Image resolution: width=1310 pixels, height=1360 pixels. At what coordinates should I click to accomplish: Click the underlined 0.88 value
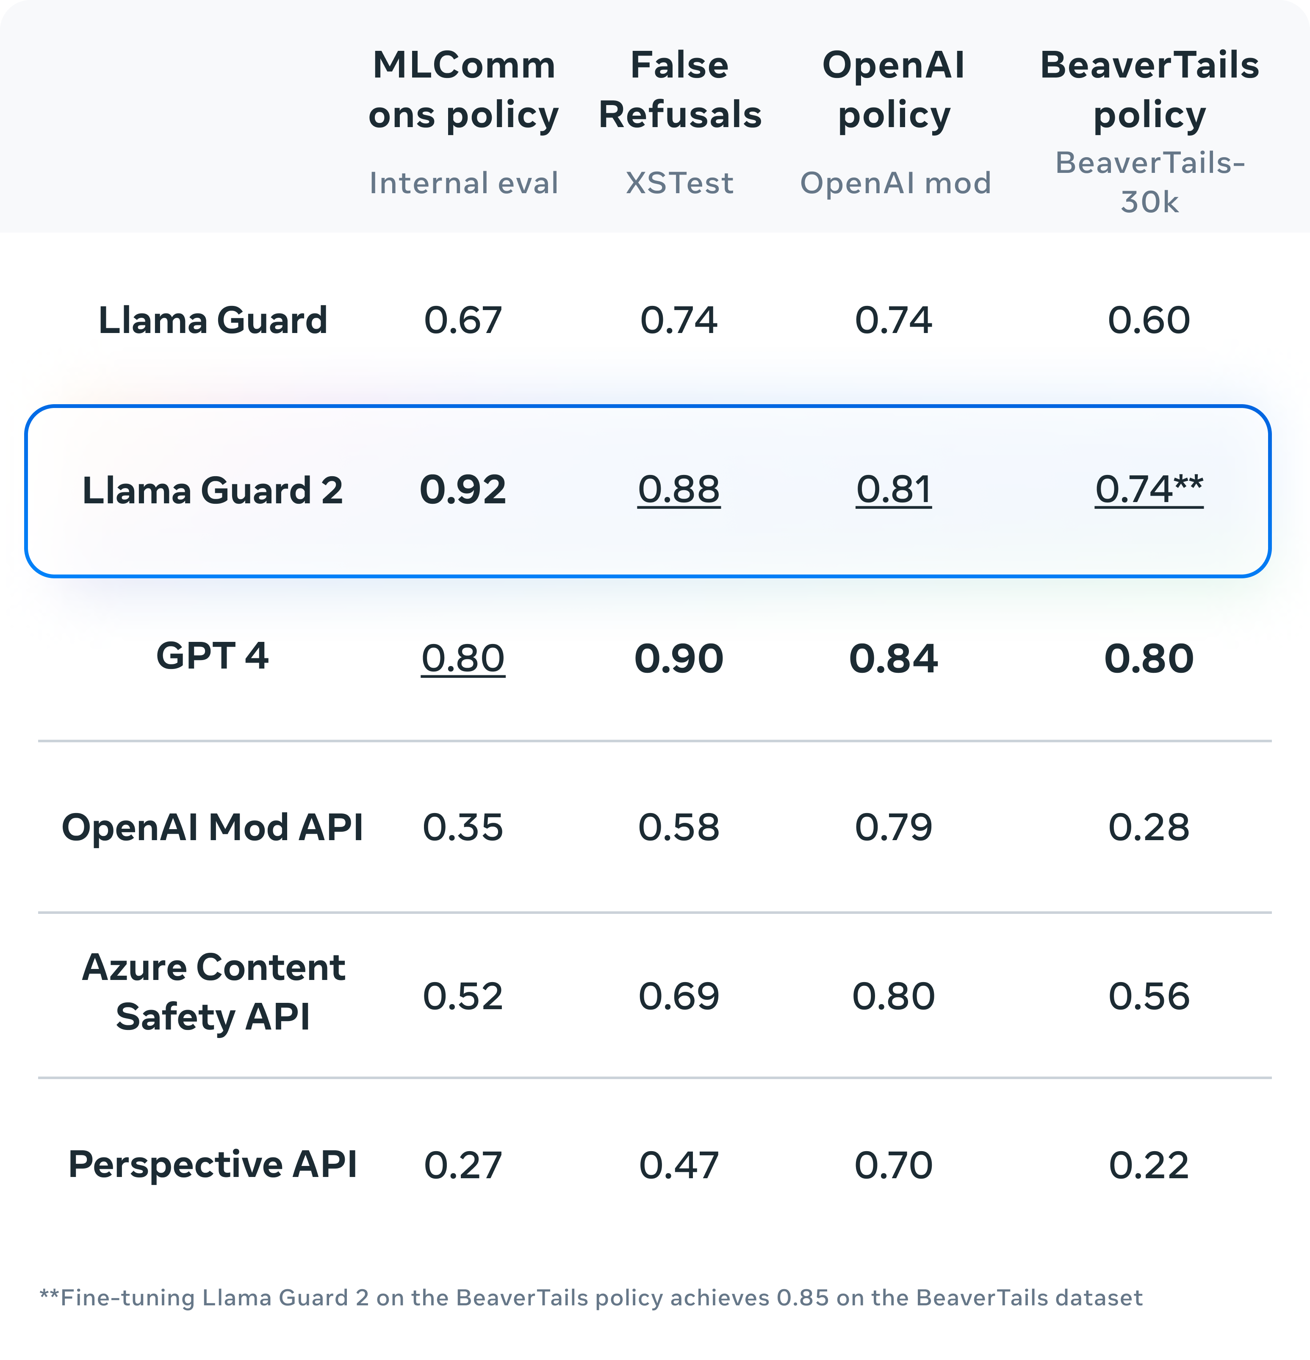tap(679, 489)
